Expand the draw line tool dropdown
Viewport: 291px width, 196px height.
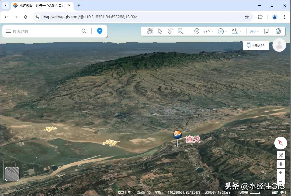point(212,31)
